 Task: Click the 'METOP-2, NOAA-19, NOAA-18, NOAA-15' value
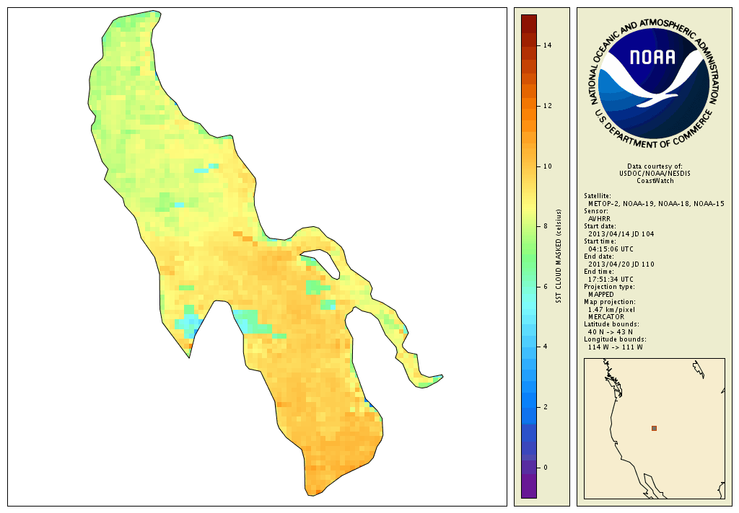click(656, 204)
